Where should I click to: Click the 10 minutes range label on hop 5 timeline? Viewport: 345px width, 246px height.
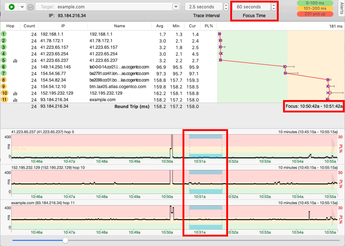click(x=308, y=132)
